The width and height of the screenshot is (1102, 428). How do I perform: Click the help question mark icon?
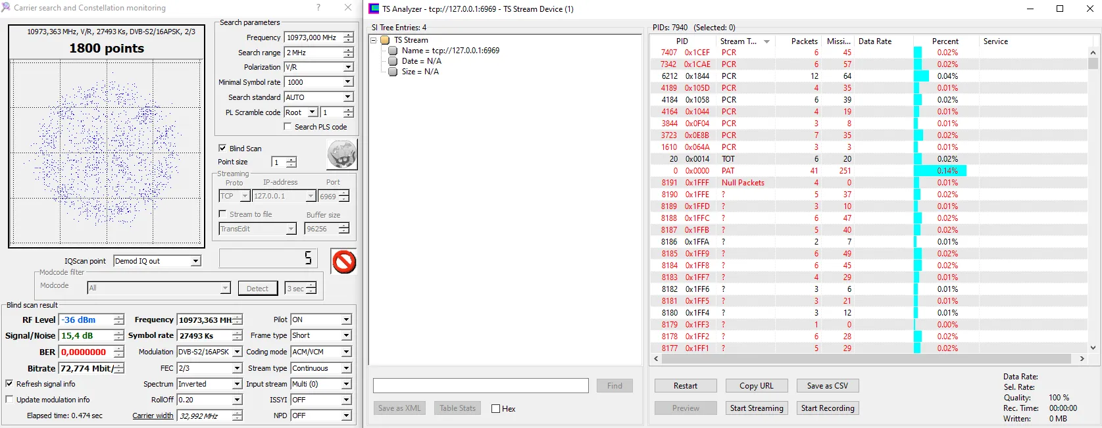coord(318,8)
